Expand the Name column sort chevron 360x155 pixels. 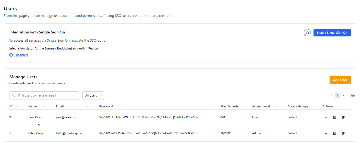(x=44, y=106)
